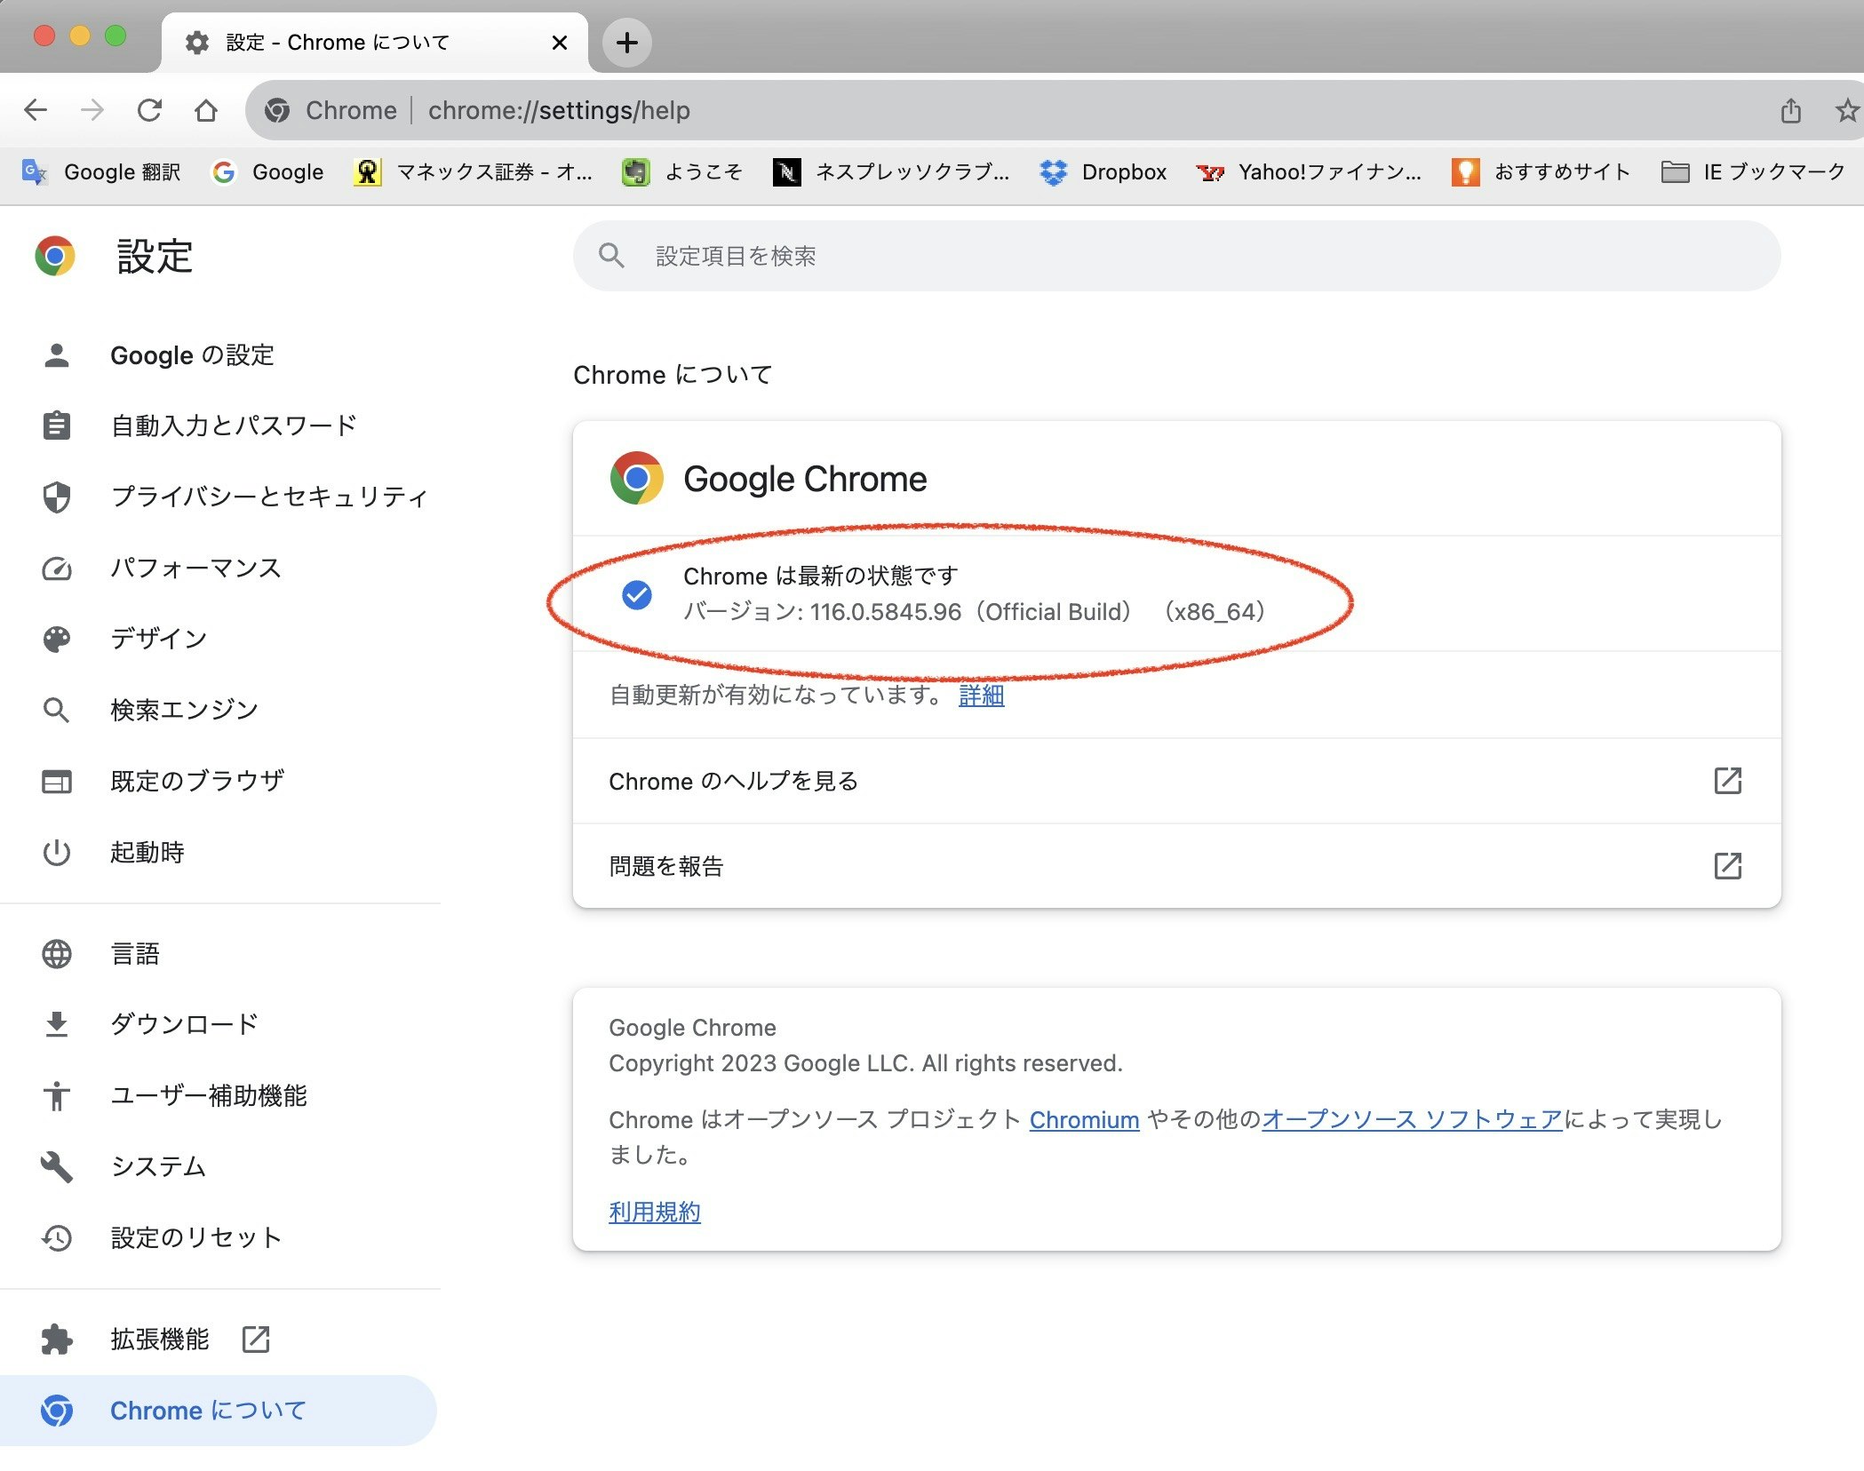
Task: Click external-link icon beside Chrome のヘルプを見る
Action: click(x=1727, y=781)
